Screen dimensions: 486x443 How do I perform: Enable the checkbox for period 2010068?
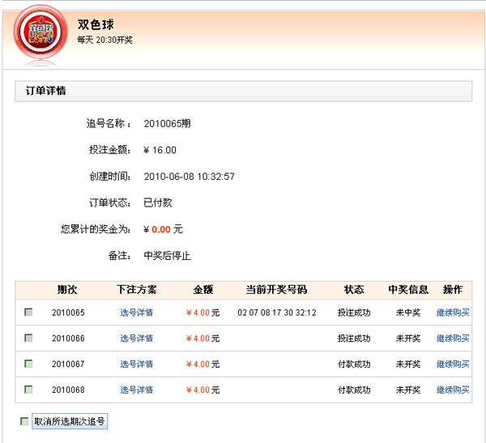[28, 390]
